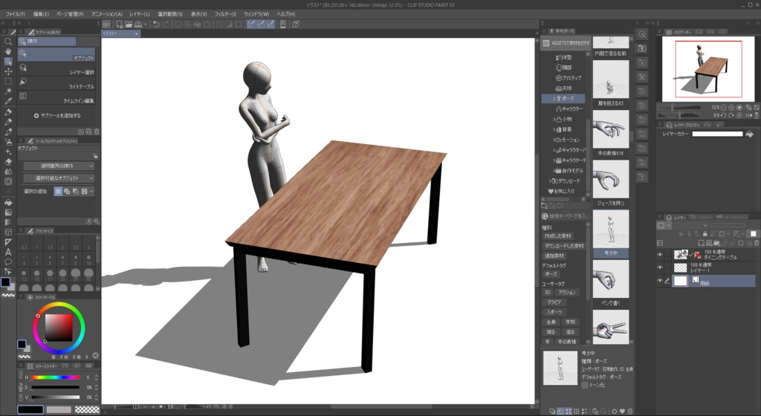Screen dimensions: 761x416
Task: Toggle visibility of レイヤー 1 layer
Action: pos(660,267)
